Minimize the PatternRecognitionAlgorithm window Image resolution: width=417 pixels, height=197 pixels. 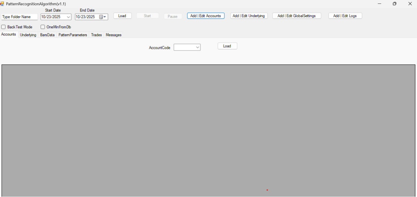pos(379,3)
